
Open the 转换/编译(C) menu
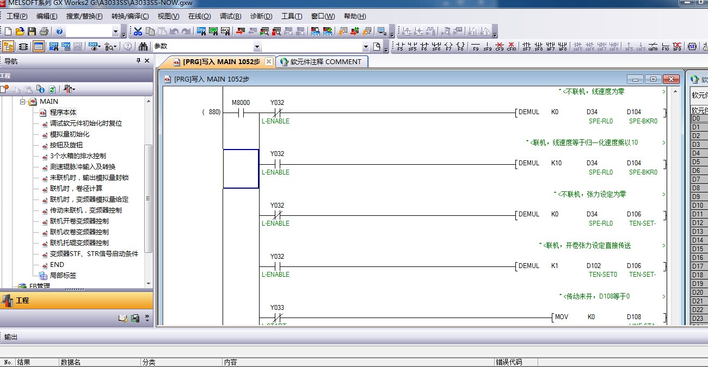click(x=130, y=16)
